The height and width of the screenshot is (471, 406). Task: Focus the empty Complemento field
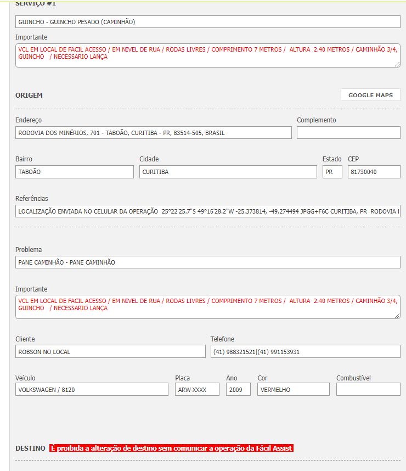click(348, 133)
